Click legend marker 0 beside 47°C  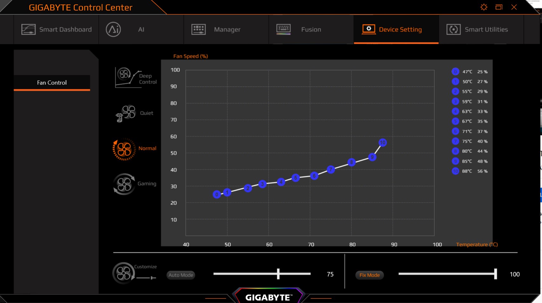pyautogui.click(x=455, y=71)
